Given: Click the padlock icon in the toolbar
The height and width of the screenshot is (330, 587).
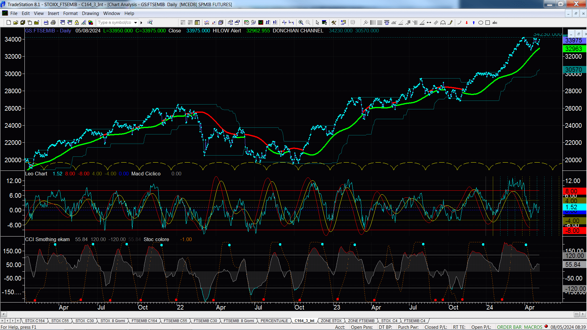Looking at the screenshot, I should 77,23.
